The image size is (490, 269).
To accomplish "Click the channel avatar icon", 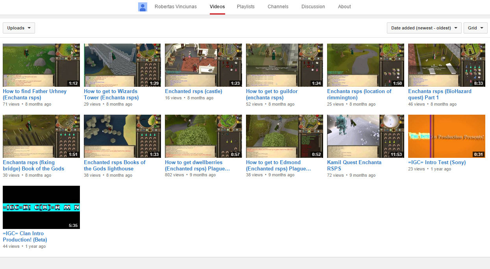I will click(142, 7).
